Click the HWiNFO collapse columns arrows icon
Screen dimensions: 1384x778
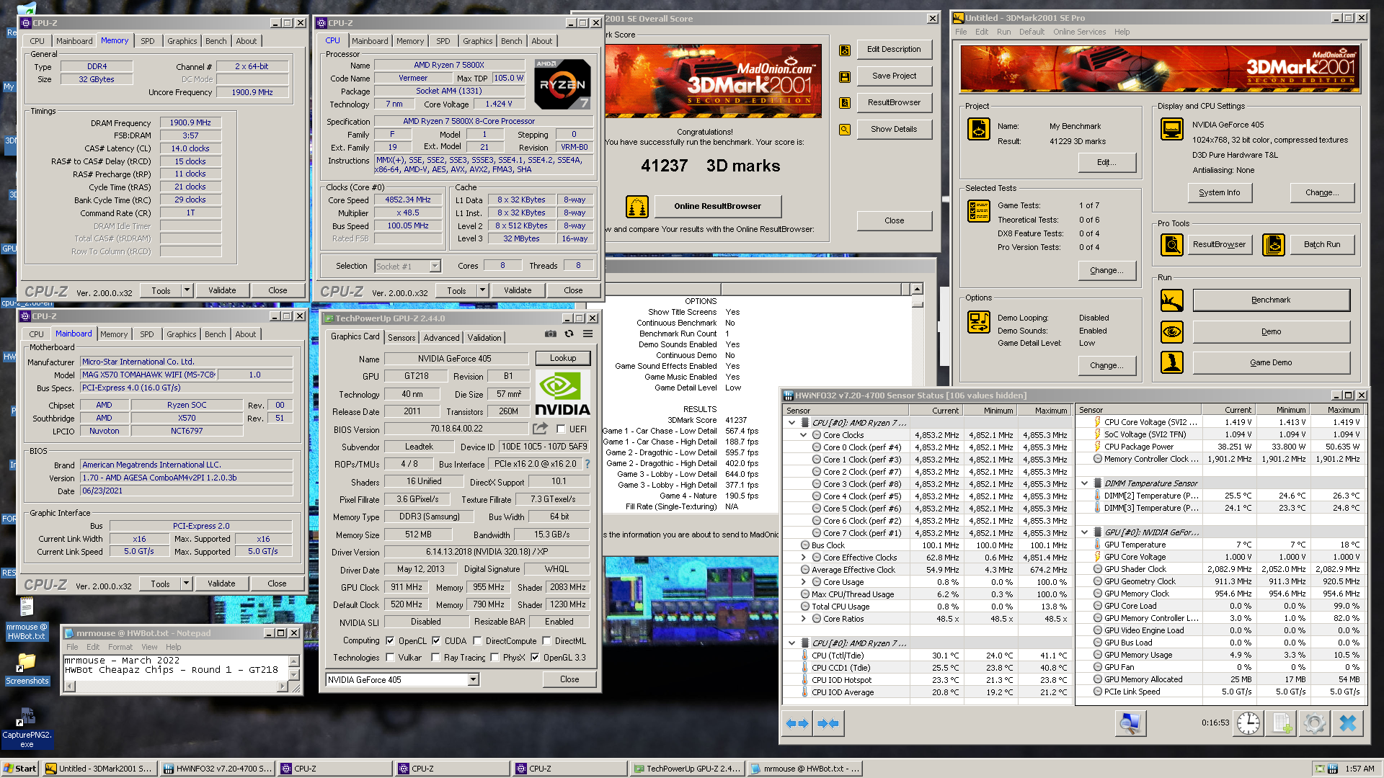tap(828, 723)
